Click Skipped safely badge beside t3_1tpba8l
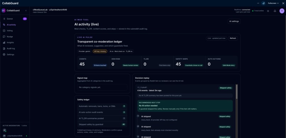This screenshot has width=286, height=138. (x=226, y=88)
